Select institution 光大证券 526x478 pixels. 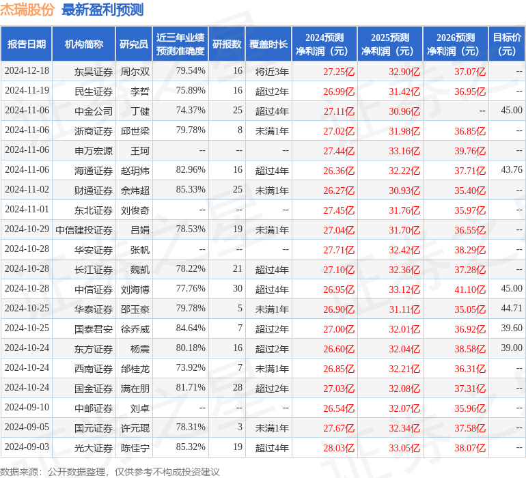pos(94,448)
